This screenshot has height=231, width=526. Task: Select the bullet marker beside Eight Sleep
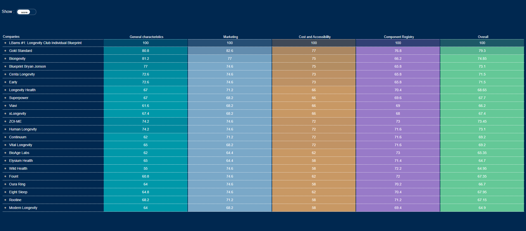coord(5,192)
